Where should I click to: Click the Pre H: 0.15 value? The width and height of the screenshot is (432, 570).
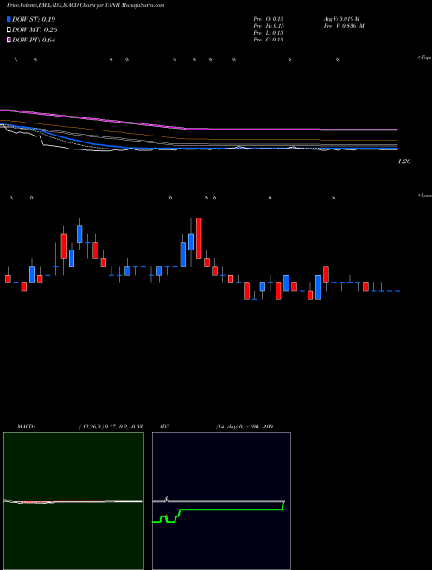(x=269, y=26)
